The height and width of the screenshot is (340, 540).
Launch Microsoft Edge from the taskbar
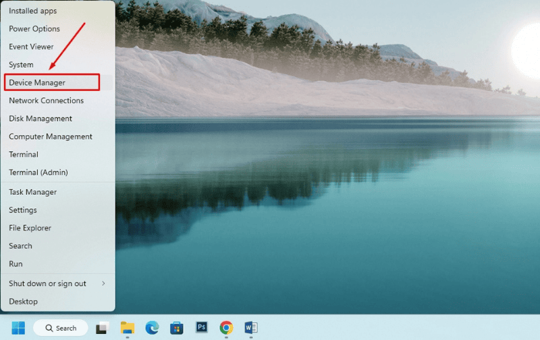(x=152, y=328)
